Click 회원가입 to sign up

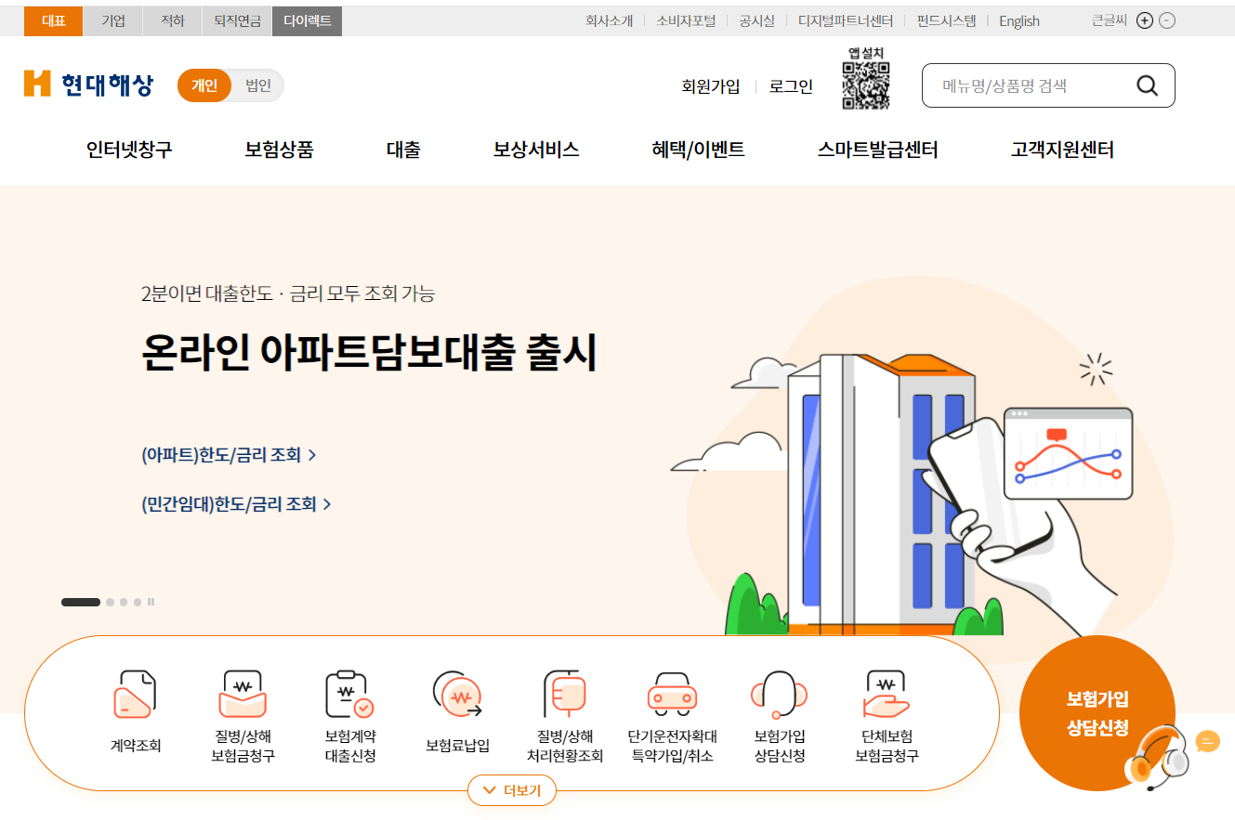pos(709,85)
